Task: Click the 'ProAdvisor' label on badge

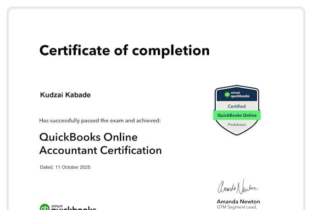Action: coord(237,124)
